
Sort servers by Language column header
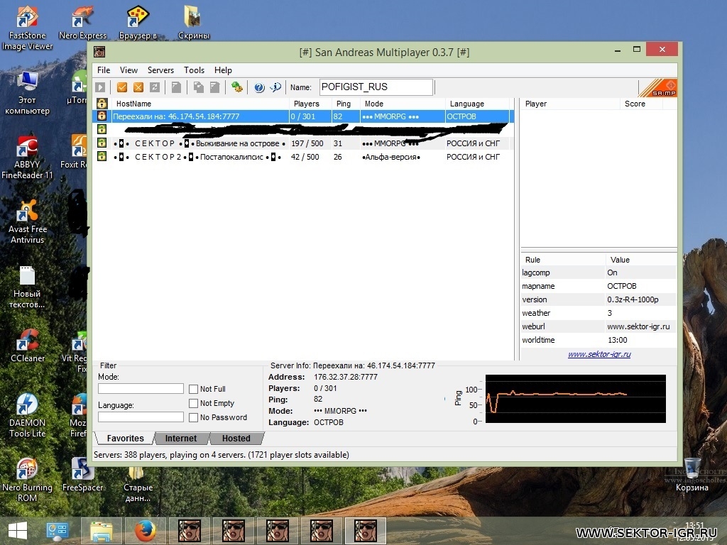click(476, 104)
